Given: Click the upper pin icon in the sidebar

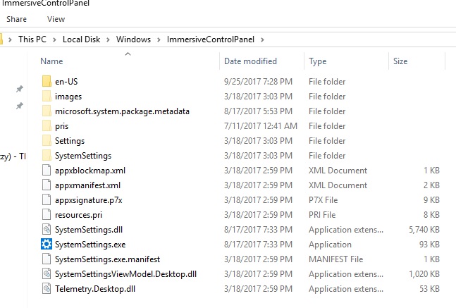Looking at the screenshot, I should pos(20,89).
